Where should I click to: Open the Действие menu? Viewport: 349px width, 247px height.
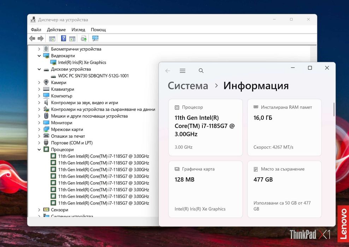pos(56,30)
